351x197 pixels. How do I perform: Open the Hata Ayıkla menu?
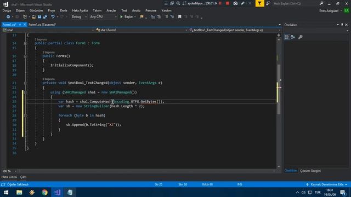[80, 10]
